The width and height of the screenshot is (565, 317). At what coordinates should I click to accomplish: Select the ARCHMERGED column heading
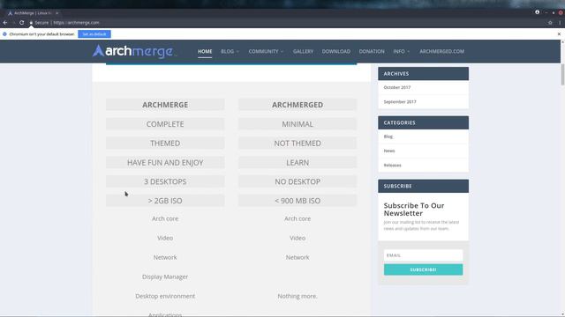[x=298, y=105]
